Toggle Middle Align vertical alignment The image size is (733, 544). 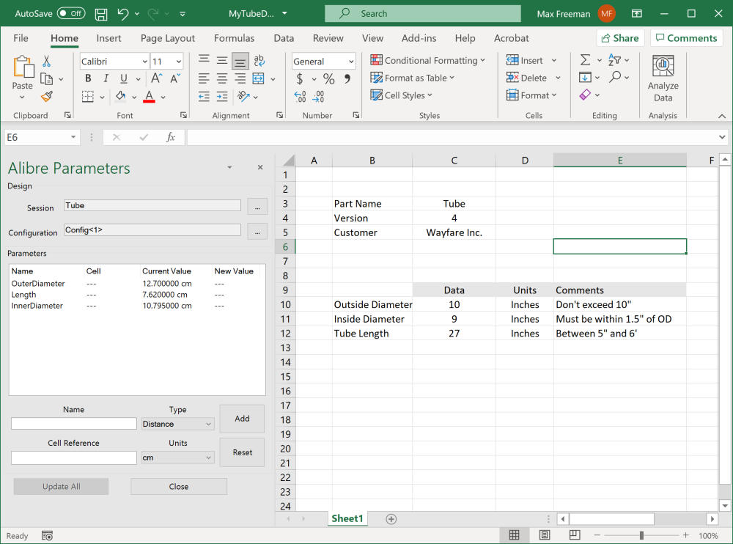[x=222, y=61]
